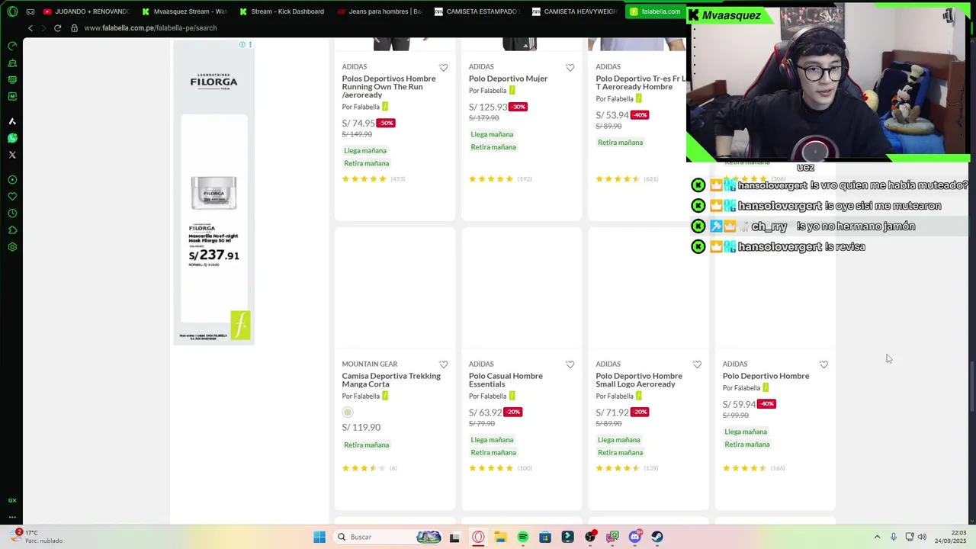Image resolution: width=976 pixels, height=549 pixels.
Task: Show hidden system tray icons chevron
Action: [877, 537]
